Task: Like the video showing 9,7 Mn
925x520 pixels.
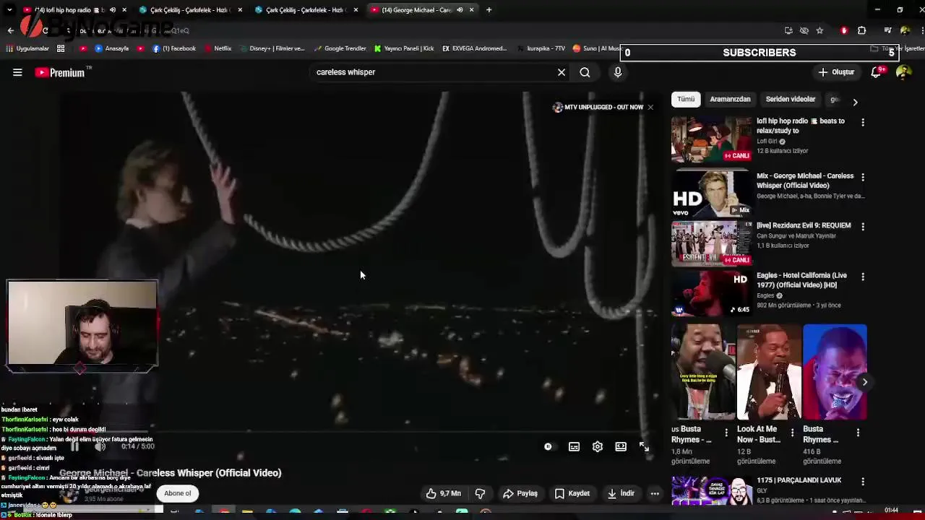Action: (443, 493)
